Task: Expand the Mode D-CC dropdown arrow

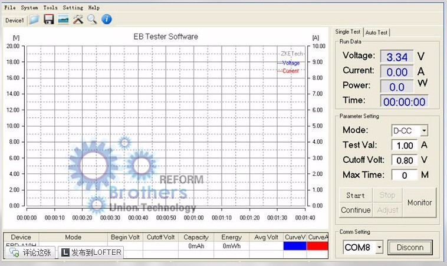Action: tap(424, 130)
